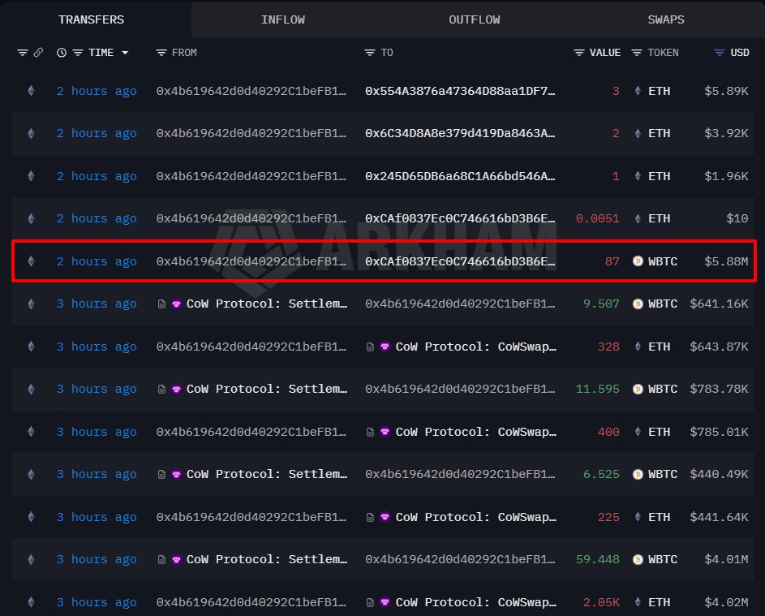Click the CoW Protocol icon in the 9.507 WBTC row
This screenshot has width=765, height=616.
[x=177, y=304]
